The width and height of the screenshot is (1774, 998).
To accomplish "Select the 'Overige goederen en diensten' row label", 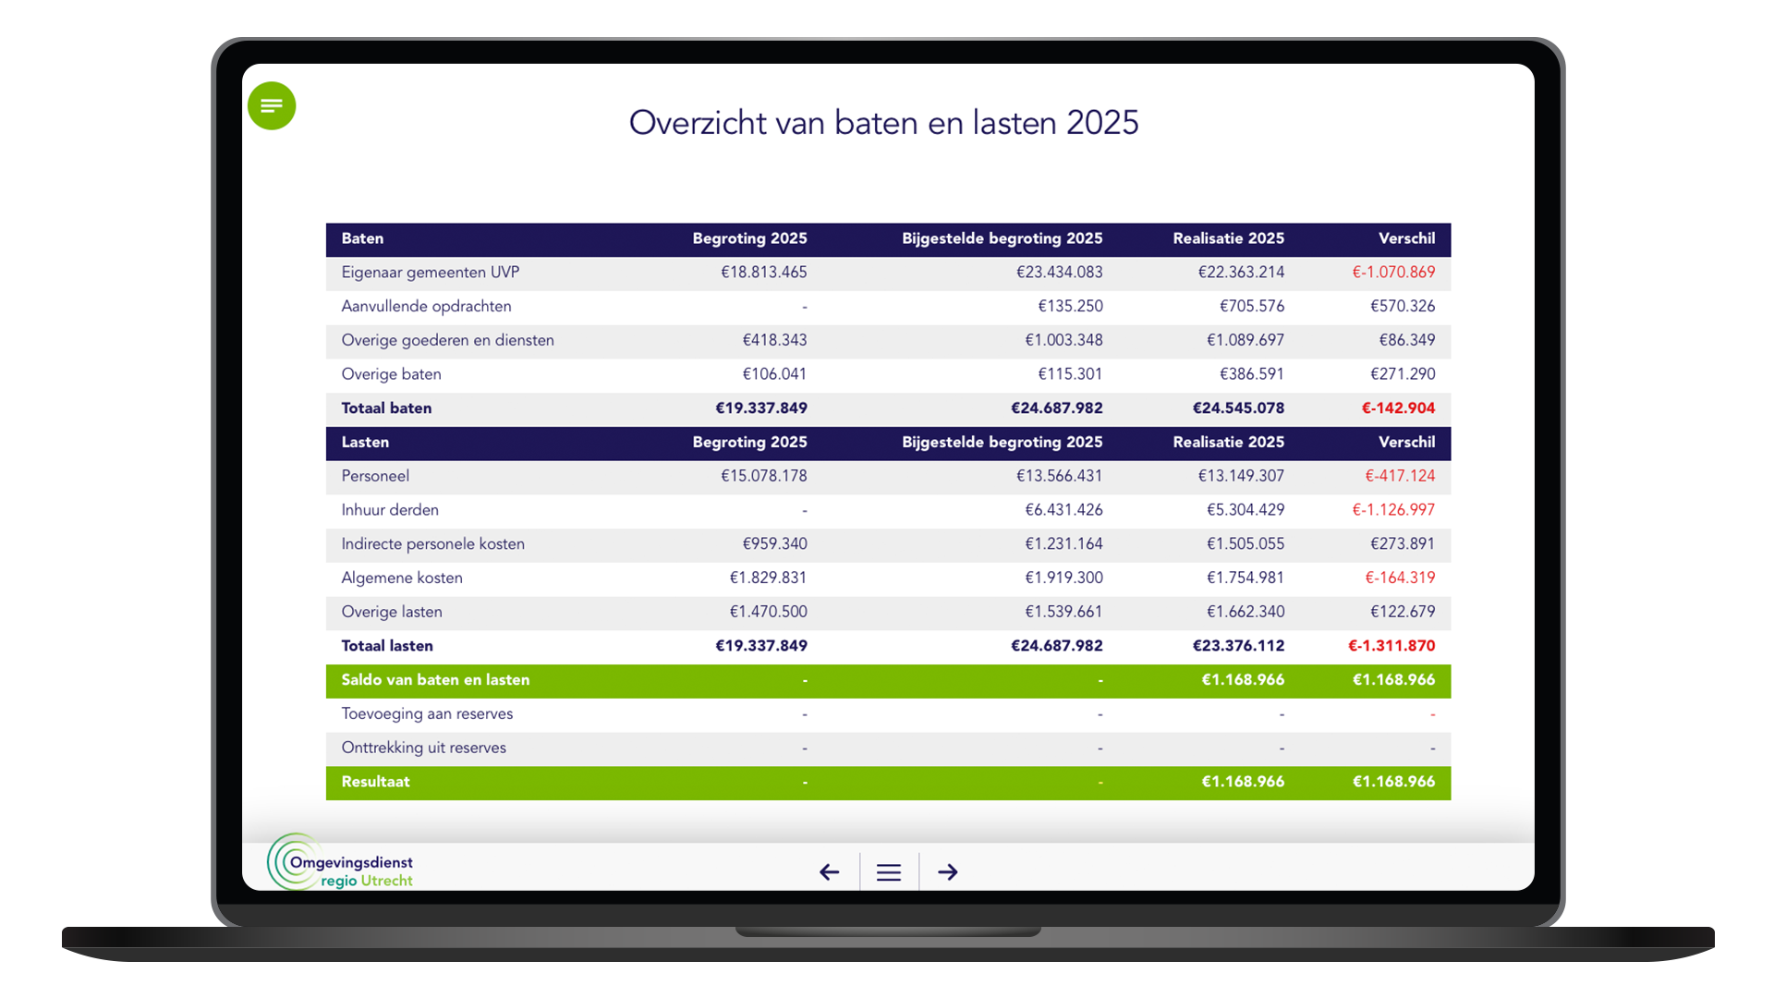I will pyautogui.click(x=448, y=340).
